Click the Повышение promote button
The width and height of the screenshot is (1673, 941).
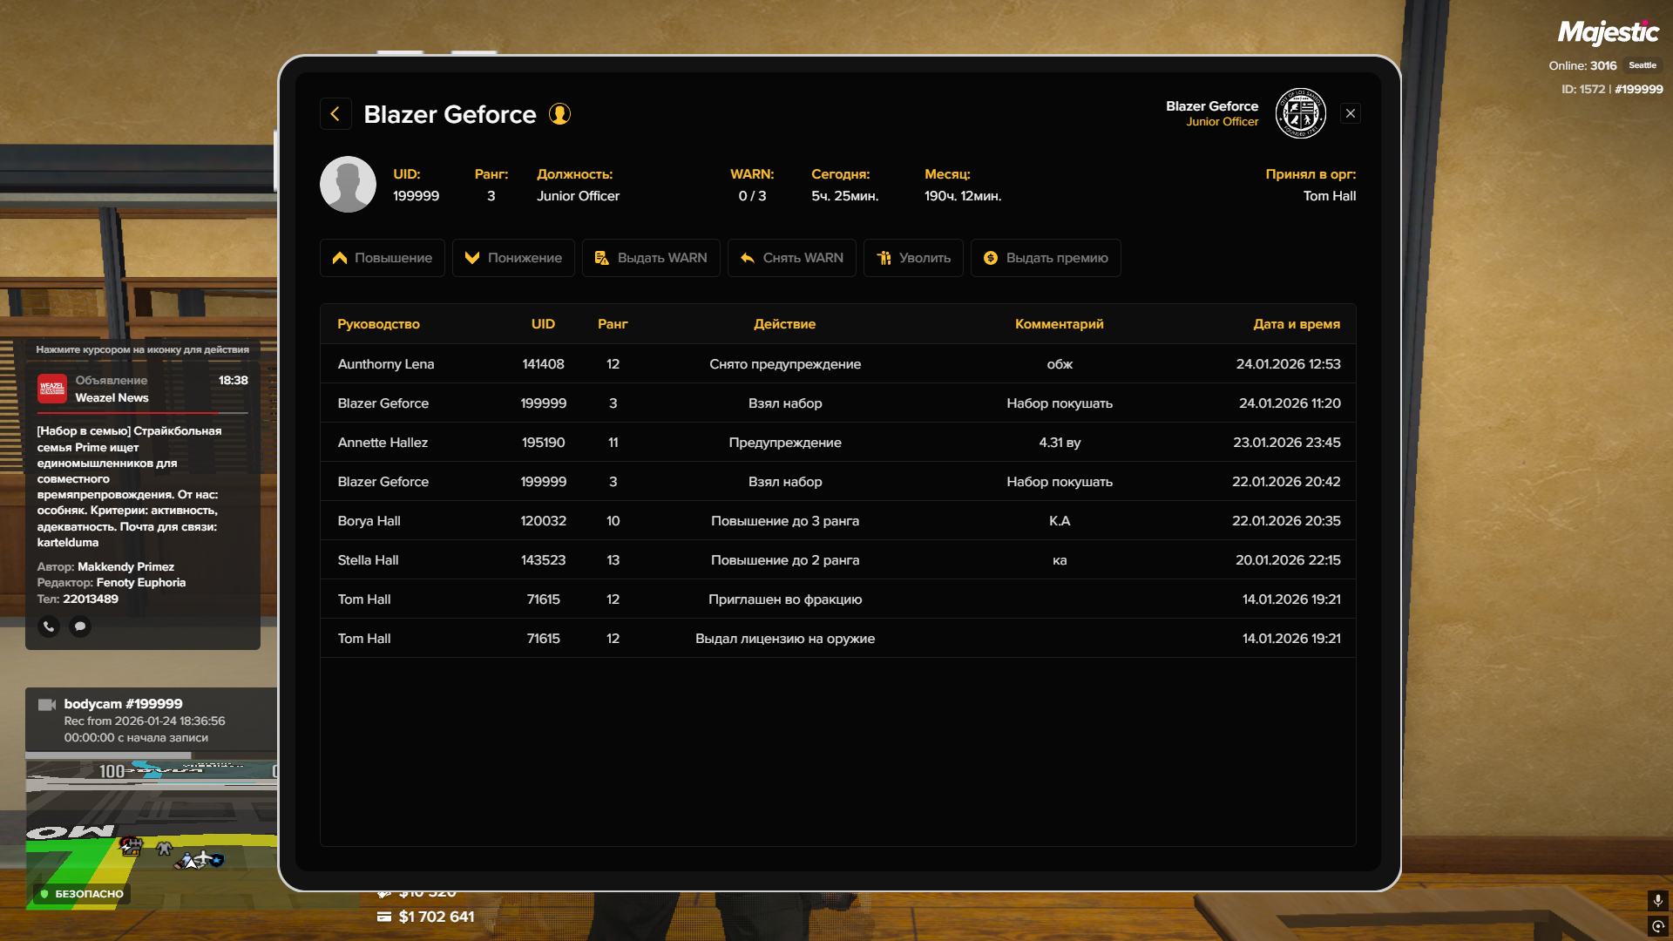coord(382,258)
